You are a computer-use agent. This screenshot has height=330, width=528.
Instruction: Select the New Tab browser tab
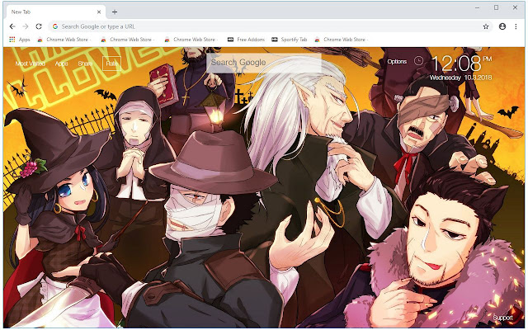[x=55, y=12]
